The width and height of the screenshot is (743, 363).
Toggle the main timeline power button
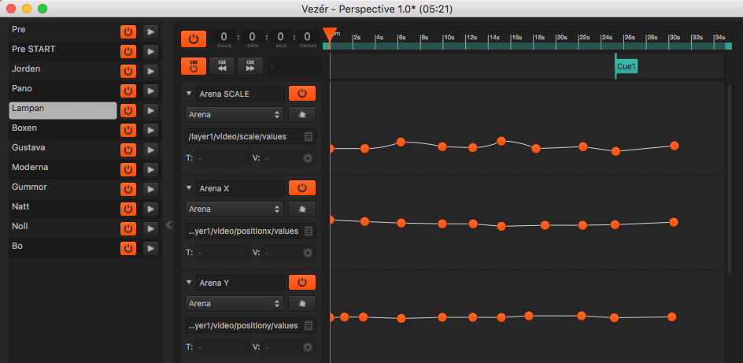(194, 39)
